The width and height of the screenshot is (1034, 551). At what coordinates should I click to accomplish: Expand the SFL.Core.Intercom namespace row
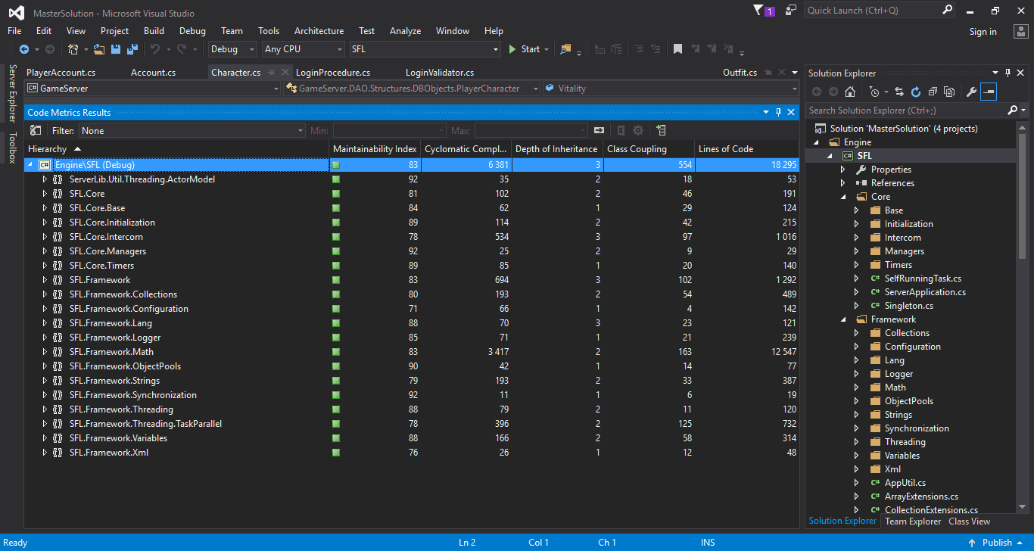click(x=45, y=237)
